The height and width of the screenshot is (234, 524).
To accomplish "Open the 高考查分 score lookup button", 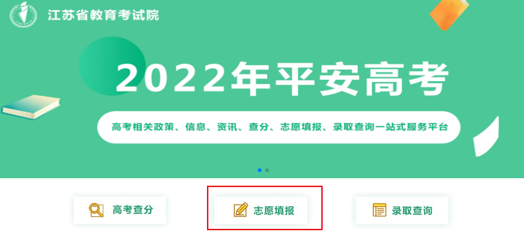I will click(x=119, y=211).
